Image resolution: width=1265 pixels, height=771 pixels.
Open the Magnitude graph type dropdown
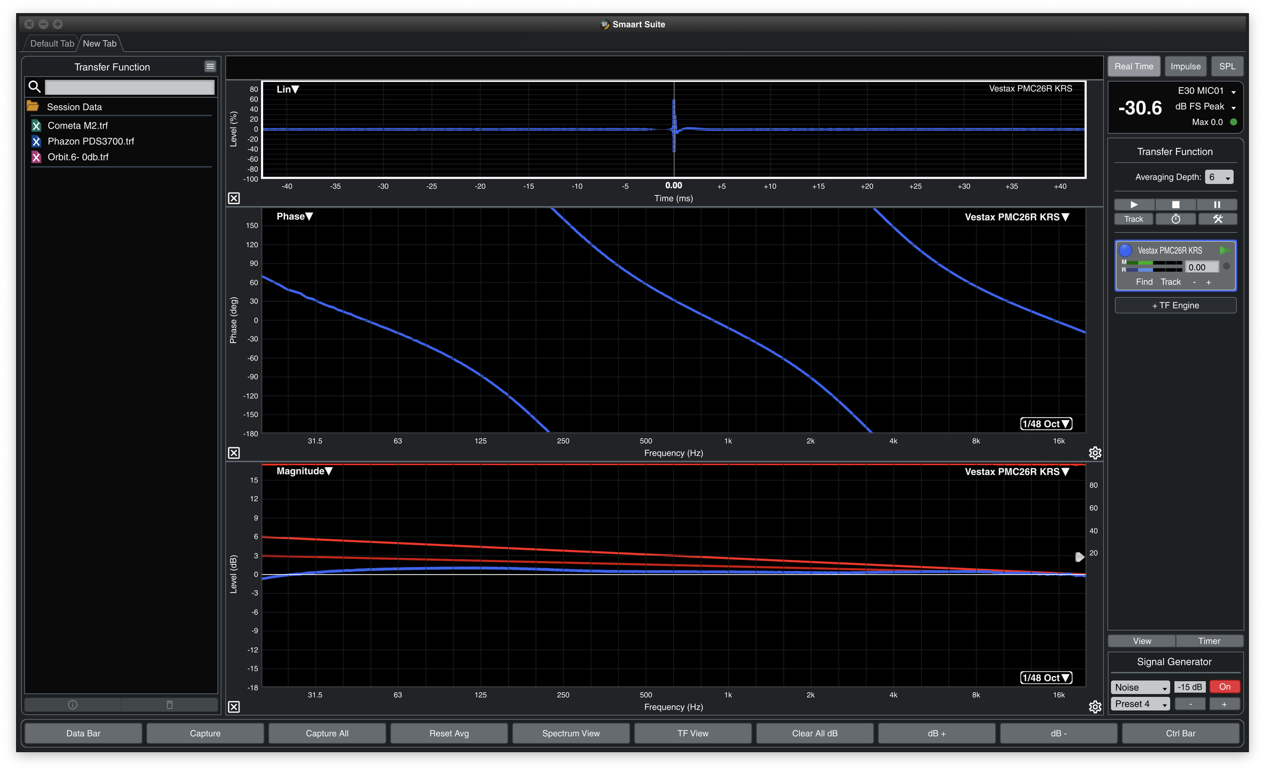point(305,471)
